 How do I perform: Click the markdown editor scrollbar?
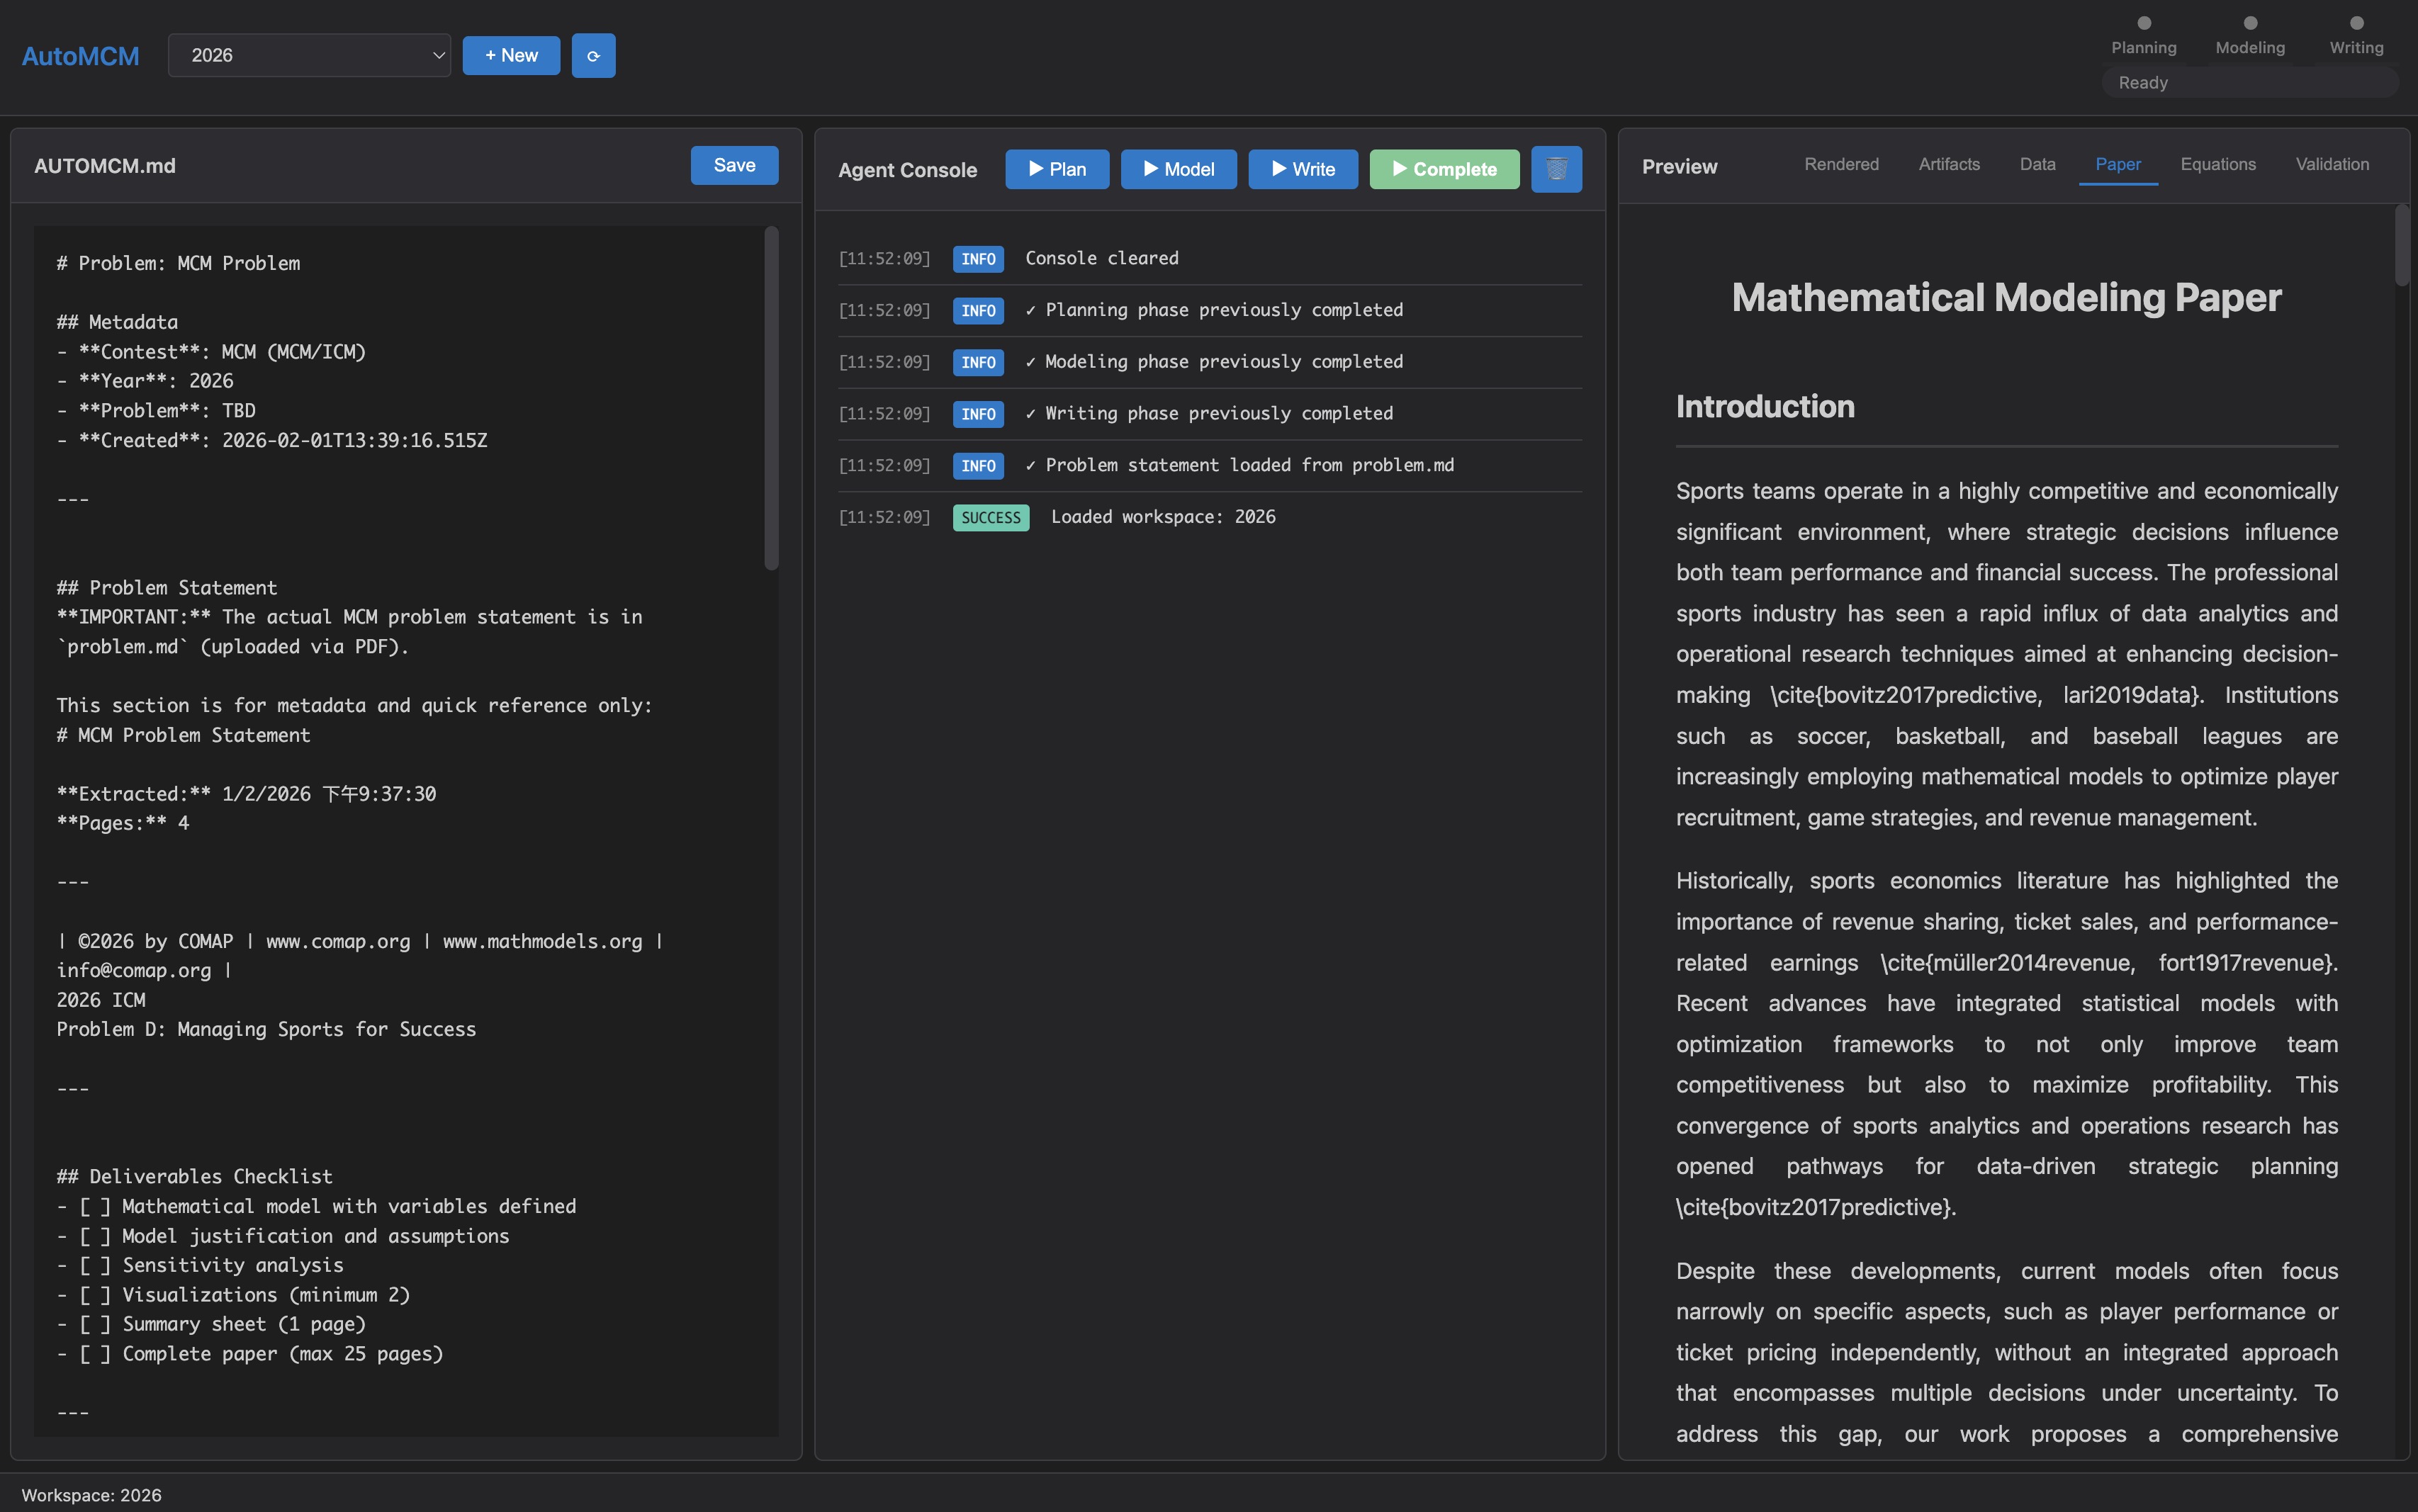pyautogui.click(x=770, y=390)
